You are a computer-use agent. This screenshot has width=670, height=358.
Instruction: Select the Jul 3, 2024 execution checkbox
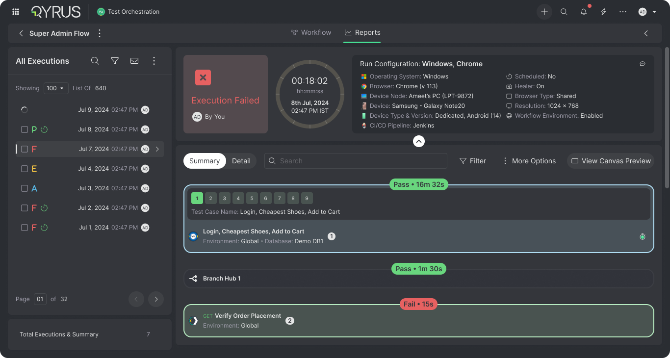point(25,188)
